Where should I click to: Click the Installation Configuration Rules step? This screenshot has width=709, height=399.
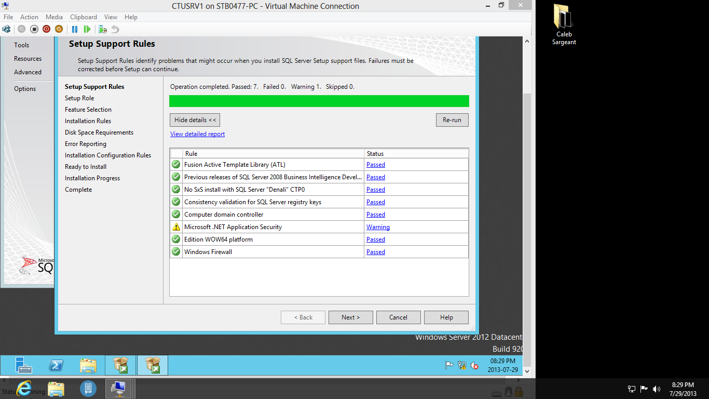pos(108,155)
